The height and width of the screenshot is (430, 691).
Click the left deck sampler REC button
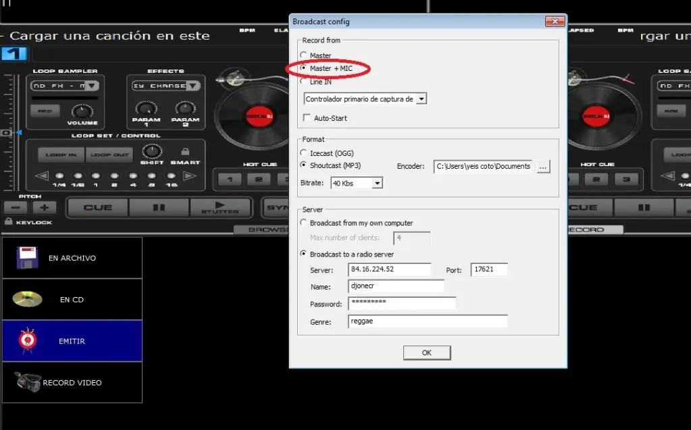coord(45,111)
